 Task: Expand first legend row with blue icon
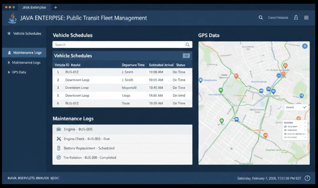[305, 127]
